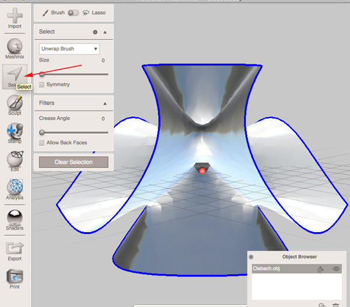Collapse the Select panel arrow

105,32
